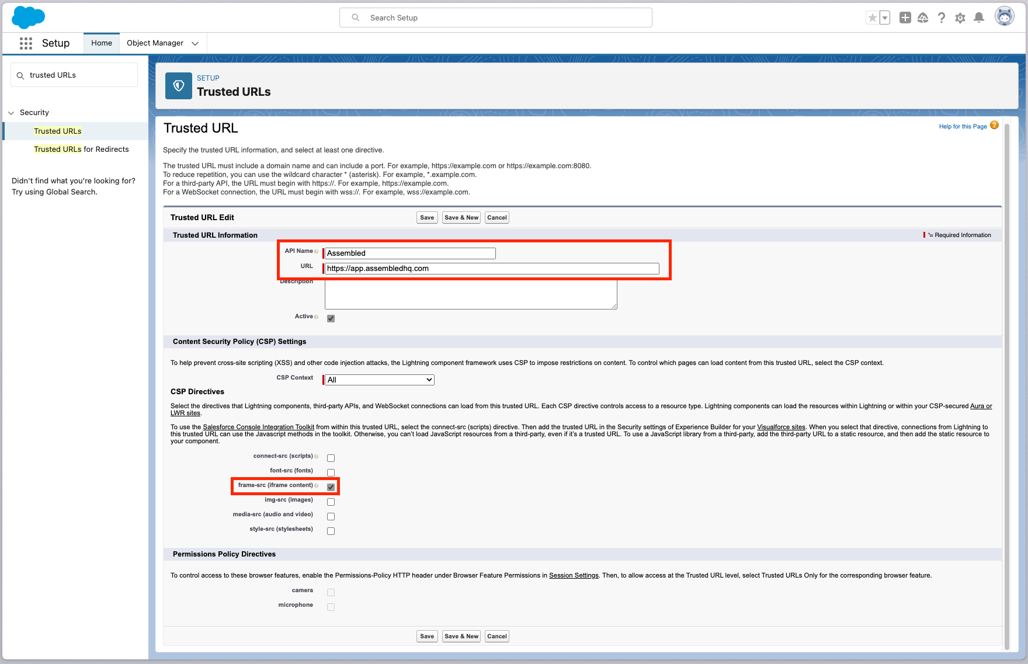Open the Visualforce sites link
Screen dimensions: 1028x664
781,427
